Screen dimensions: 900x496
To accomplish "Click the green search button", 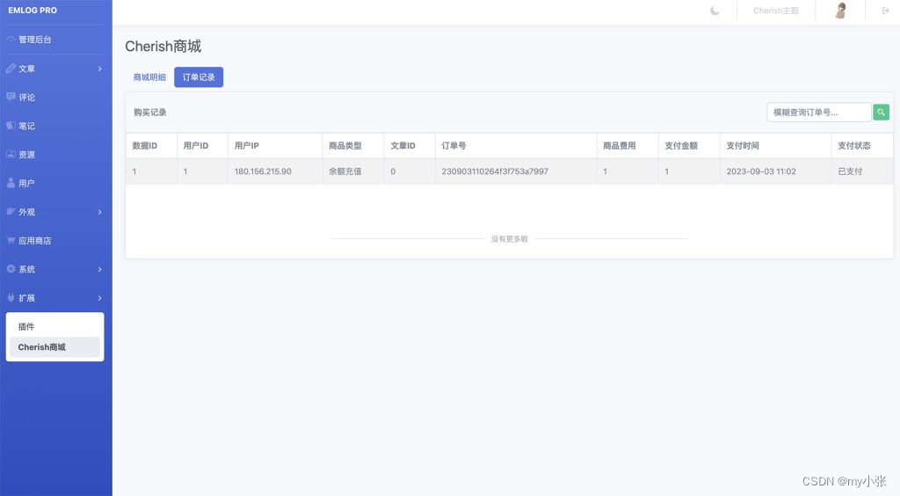I will click(x=881, y=112).
